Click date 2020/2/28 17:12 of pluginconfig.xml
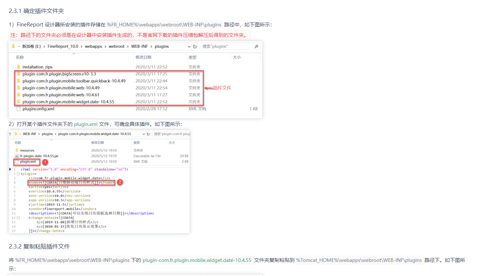Image resolution: width=489 pixels, height=276 pixels. (151, 109)
